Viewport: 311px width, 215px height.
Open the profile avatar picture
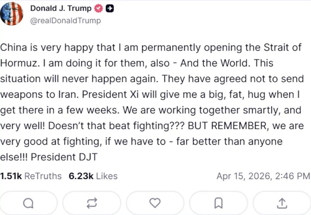click(12, 13)
